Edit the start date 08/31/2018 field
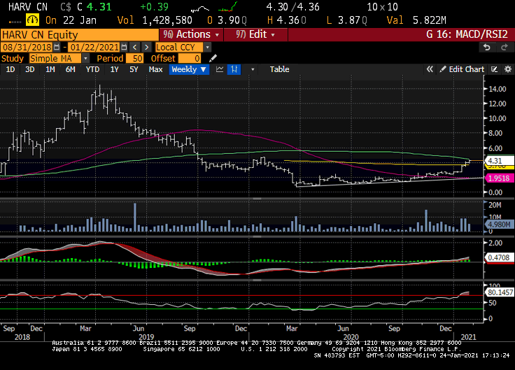Screen dimensions: 515x370 tap(27, 48)
